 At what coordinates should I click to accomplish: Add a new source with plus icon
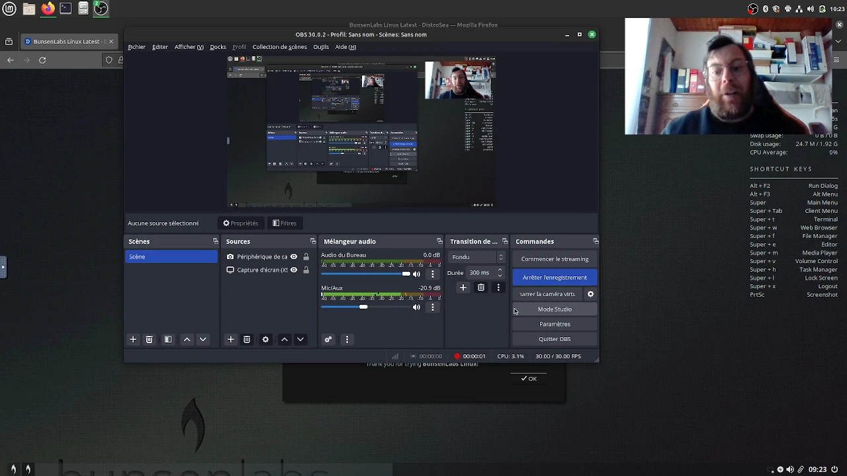[x=230, y=339]
